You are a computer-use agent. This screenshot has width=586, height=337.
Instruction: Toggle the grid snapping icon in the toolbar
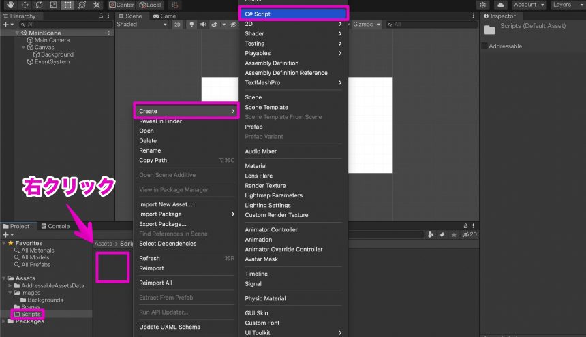click(x=175, y=5)
